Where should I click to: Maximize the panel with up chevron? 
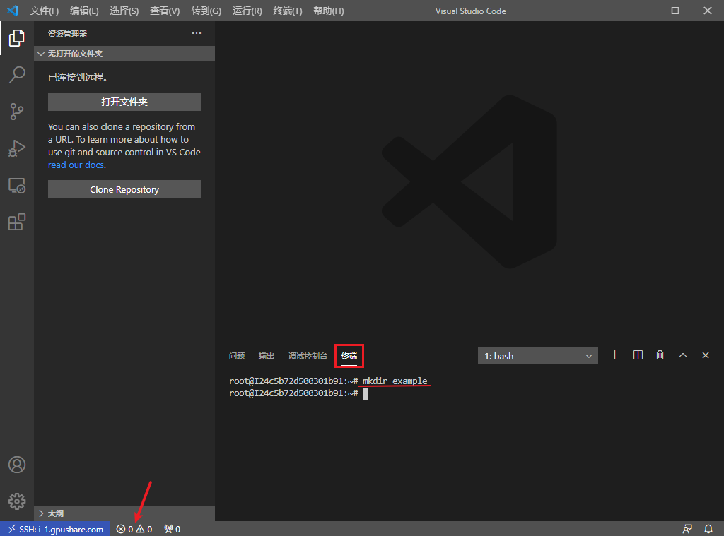[683, 355]
